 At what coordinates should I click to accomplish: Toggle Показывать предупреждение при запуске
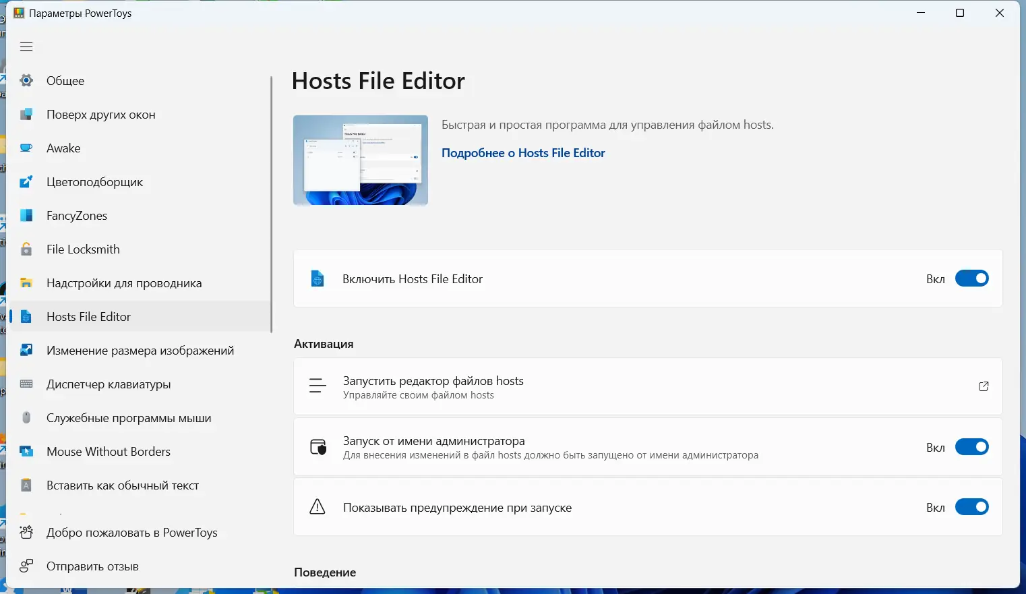(x=972, y=507)
